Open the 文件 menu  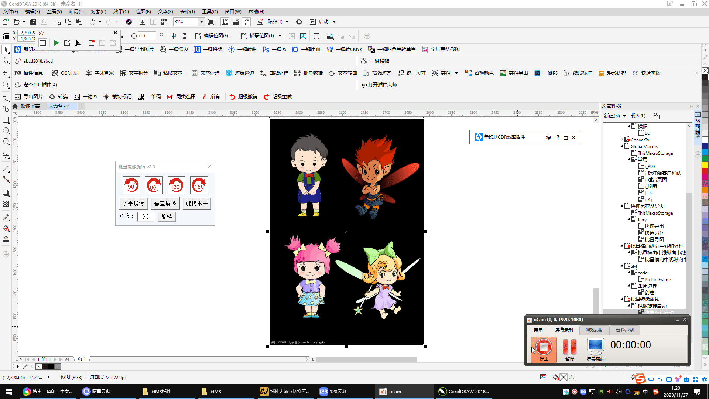pyautogui.click(x=10, y=12)
